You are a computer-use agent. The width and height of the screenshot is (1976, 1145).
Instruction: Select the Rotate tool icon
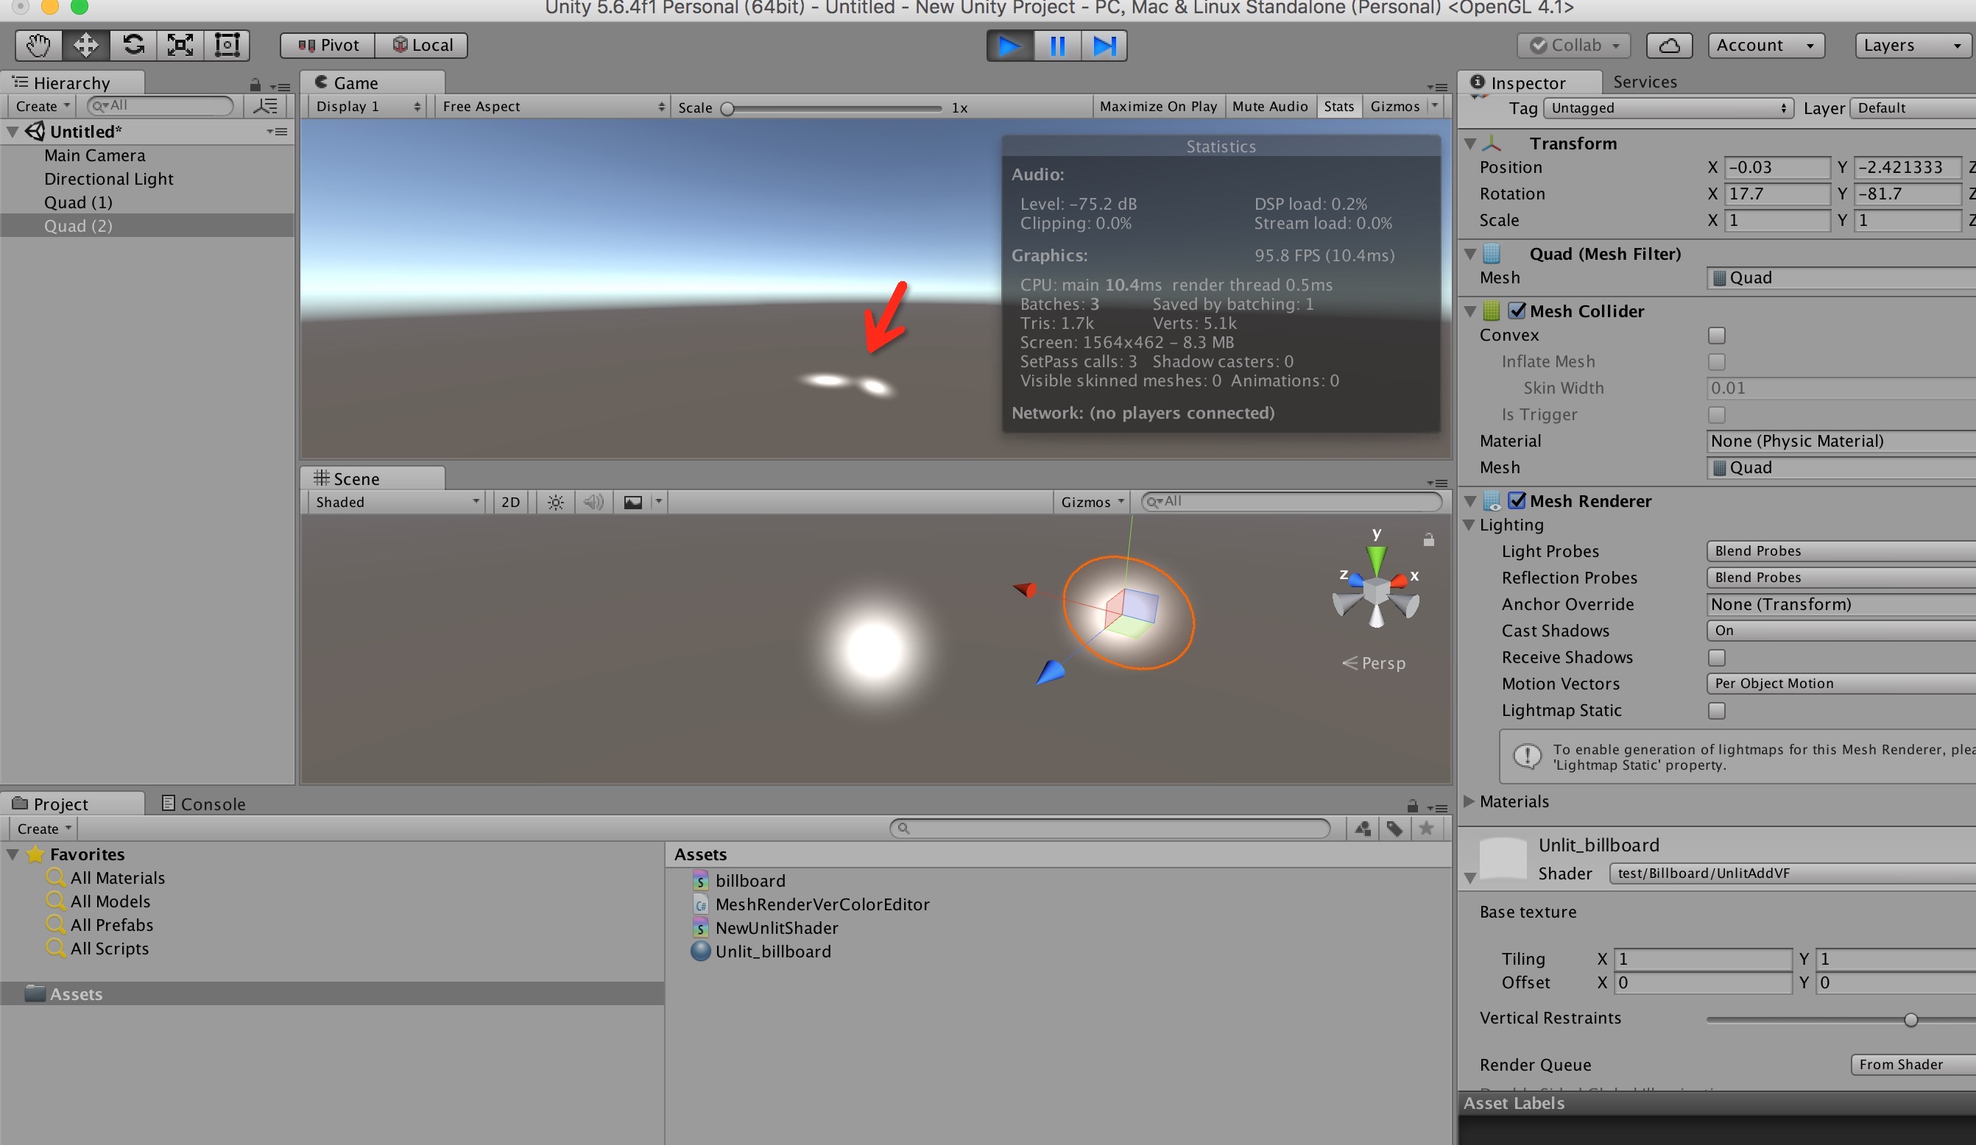(x=133, y=45)
